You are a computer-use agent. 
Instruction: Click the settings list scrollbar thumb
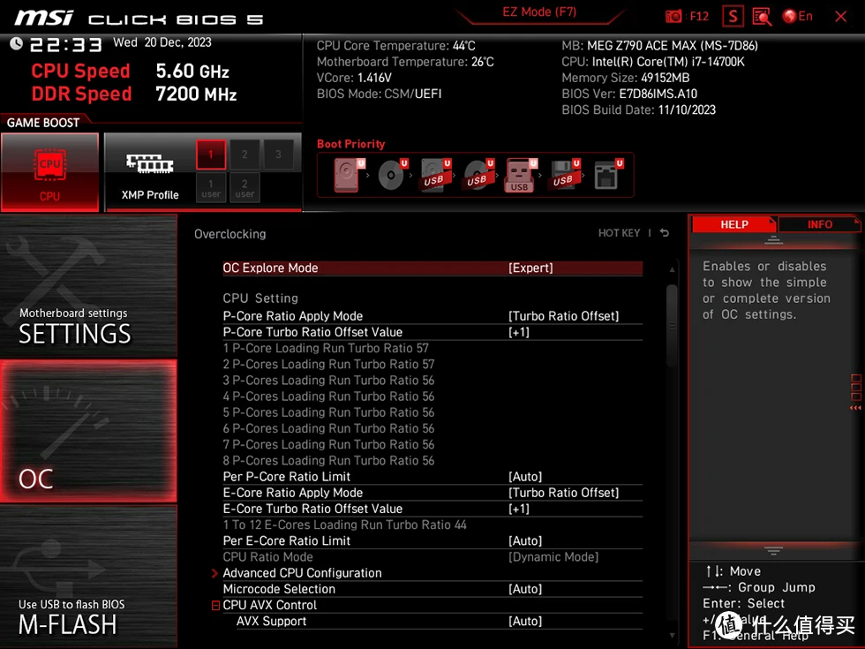click(x=672, y=326)
